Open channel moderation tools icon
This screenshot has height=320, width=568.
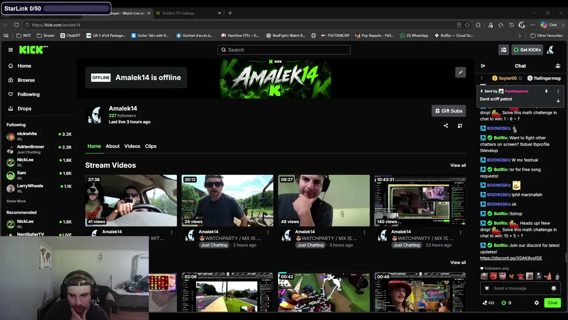tap(460, 126)
